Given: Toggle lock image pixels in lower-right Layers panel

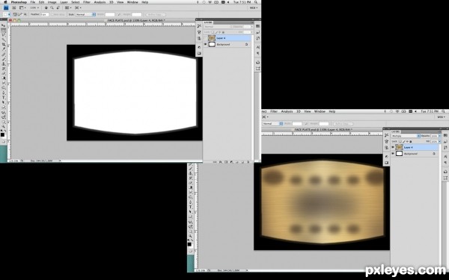Looking at the screenshot, I should click(x=404, y=141).
